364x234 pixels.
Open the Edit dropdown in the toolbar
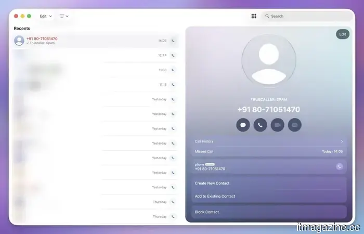point(46,16)
